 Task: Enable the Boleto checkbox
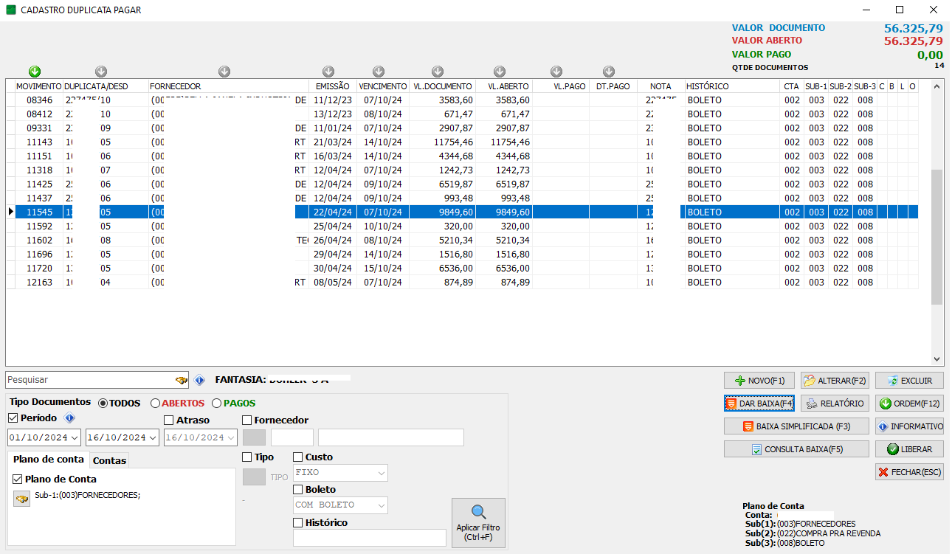[x=298, y=489]
